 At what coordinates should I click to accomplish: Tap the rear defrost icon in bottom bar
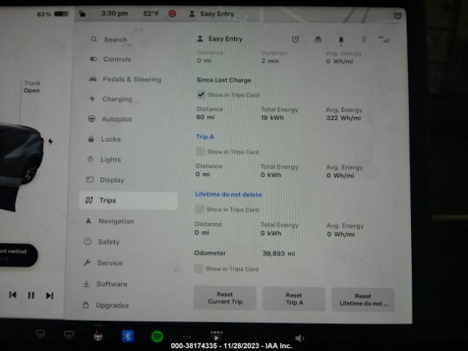(69, 335)
